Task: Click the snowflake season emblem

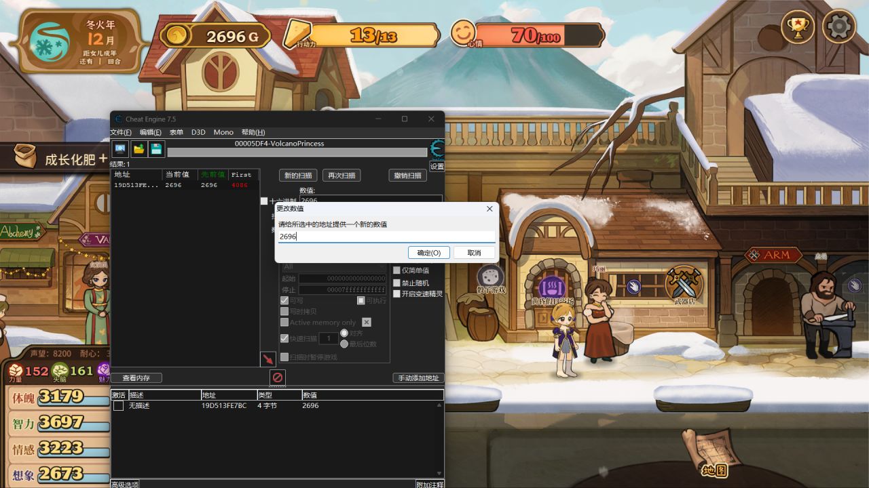Action: [50, 42]
